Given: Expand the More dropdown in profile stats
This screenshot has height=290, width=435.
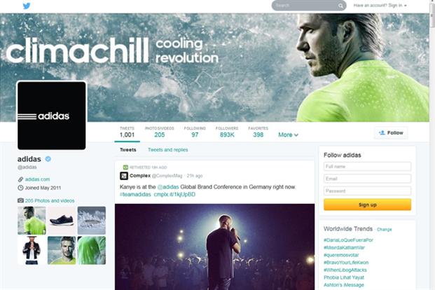Looking at the screenshot, I should pyautogui.click(x=288, y=135).
